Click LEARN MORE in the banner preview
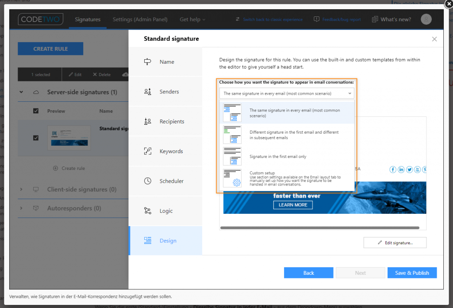 point(293,205)
